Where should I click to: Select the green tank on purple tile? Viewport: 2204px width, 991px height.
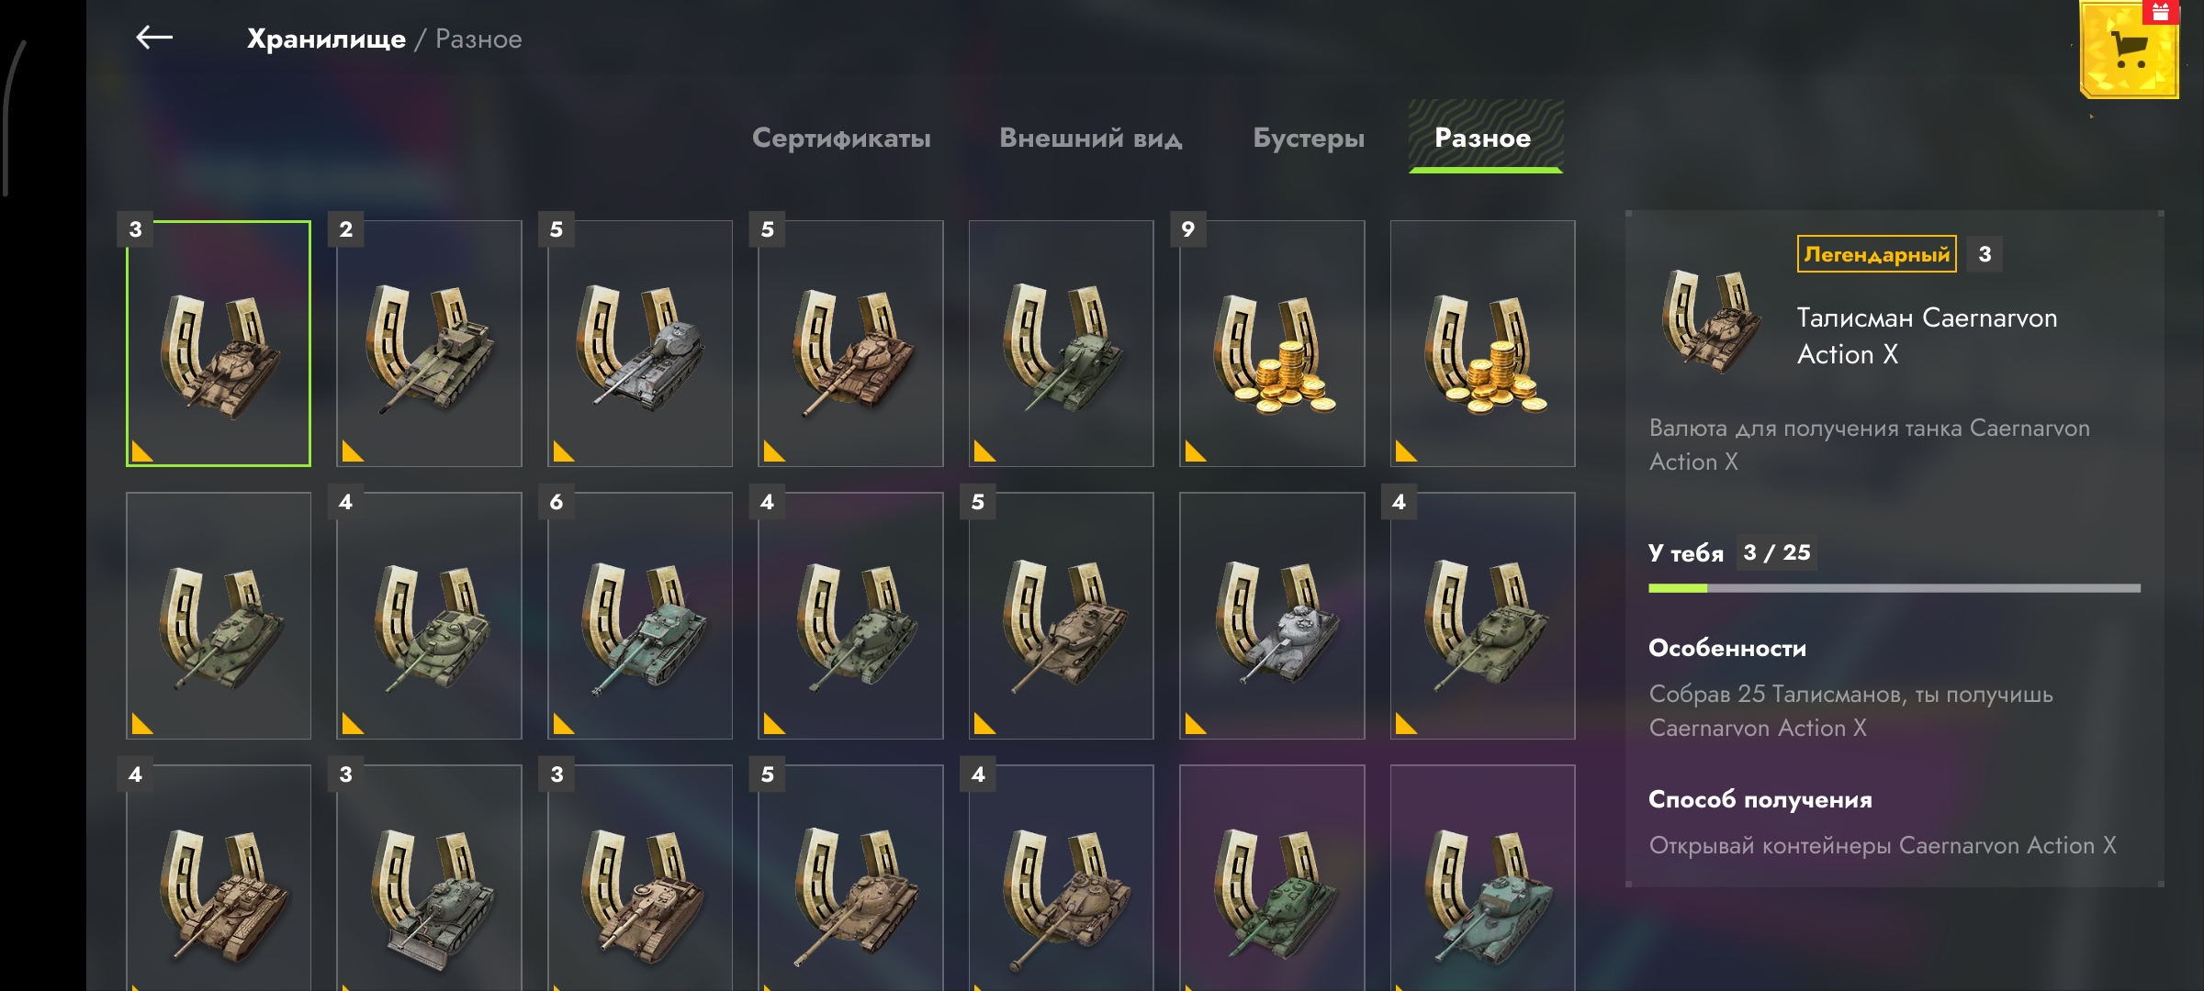(1272, 879)
